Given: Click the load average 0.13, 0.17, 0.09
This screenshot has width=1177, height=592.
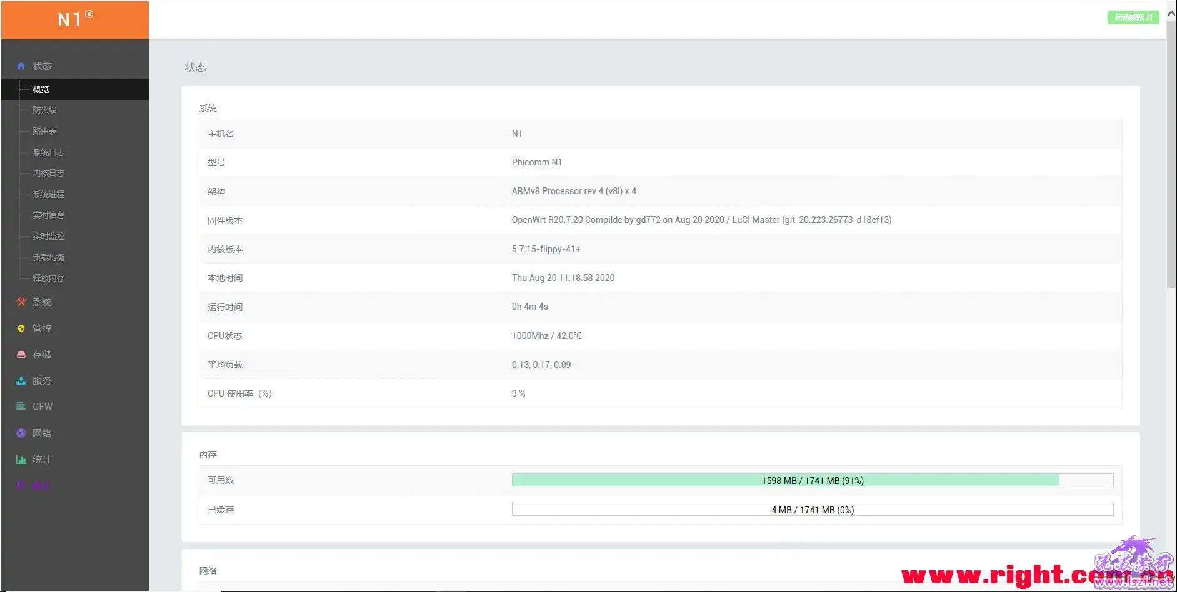Looking at the screenshot, I should pos(541,365).
